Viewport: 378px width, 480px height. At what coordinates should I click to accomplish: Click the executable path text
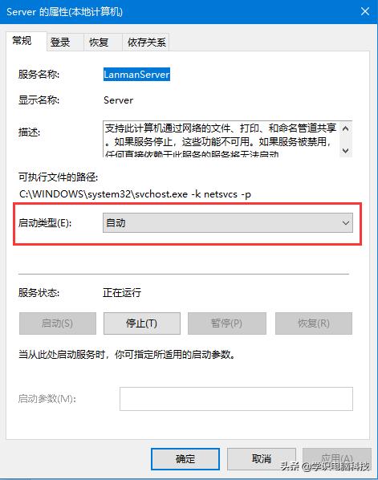tap(135, 194)
